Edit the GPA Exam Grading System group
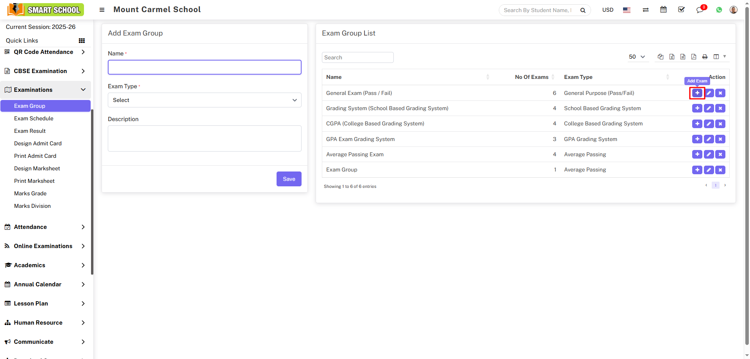This screenshot has height=359, width=750. 709,139
